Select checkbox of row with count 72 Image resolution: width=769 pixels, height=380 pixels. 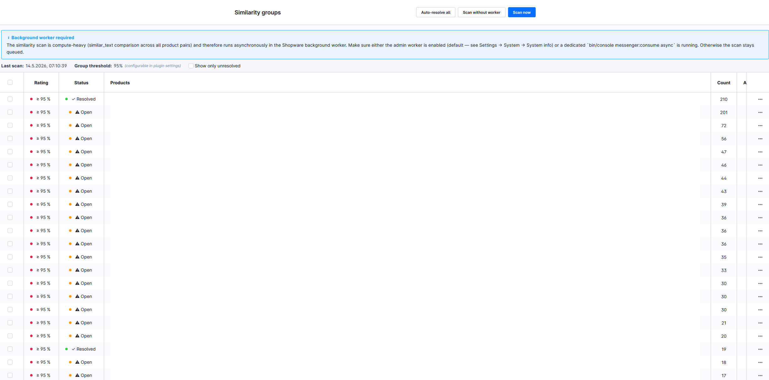tap(10, 125)
